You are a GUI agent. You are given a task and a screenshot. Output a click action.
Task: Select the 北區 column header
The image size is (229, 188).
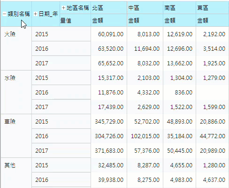click(109, 8)
